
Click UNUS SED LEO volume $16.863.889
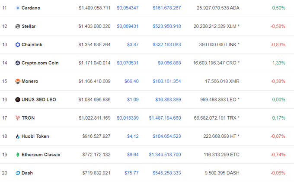point(168,99)
